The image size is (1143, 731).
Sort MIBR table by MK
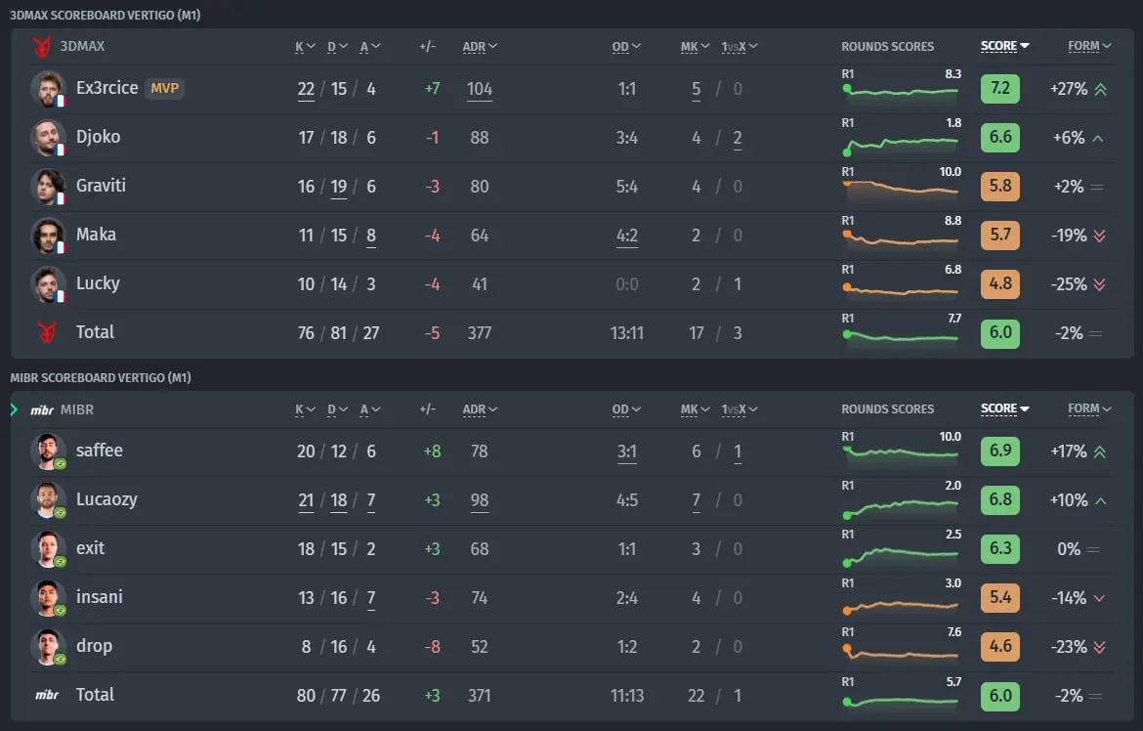[695, 409]
